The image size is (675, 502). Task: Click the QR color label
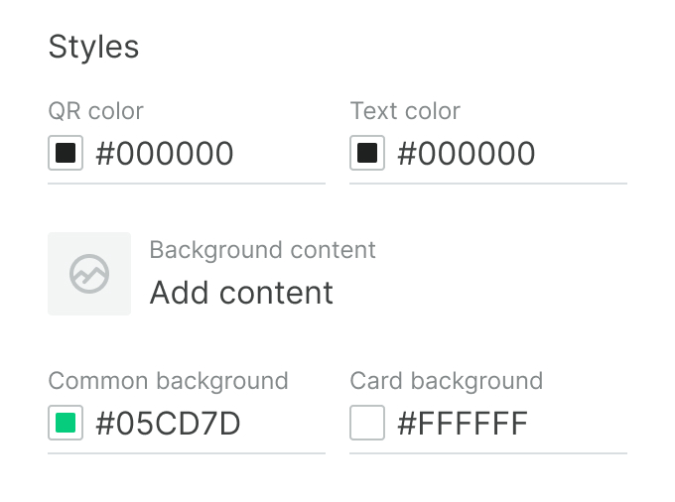tap(96, 111)
